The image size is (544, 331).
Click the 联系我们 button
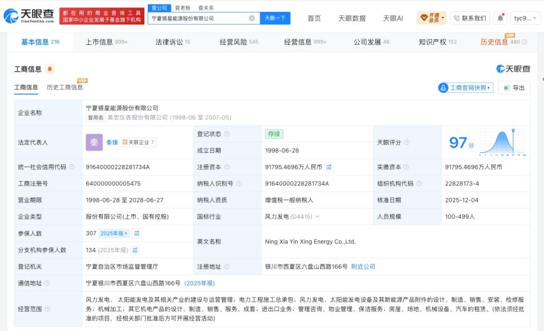(470, 18)
